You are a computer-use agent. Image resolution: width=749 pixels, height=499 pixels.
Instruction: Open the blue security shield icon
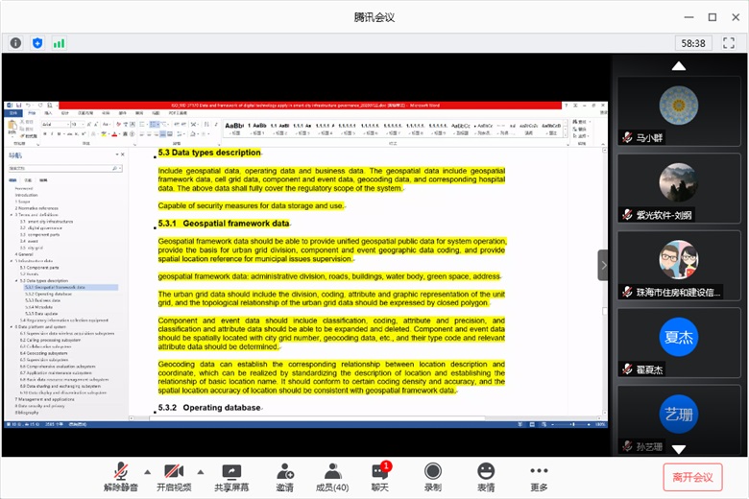(x=37, y=43)
